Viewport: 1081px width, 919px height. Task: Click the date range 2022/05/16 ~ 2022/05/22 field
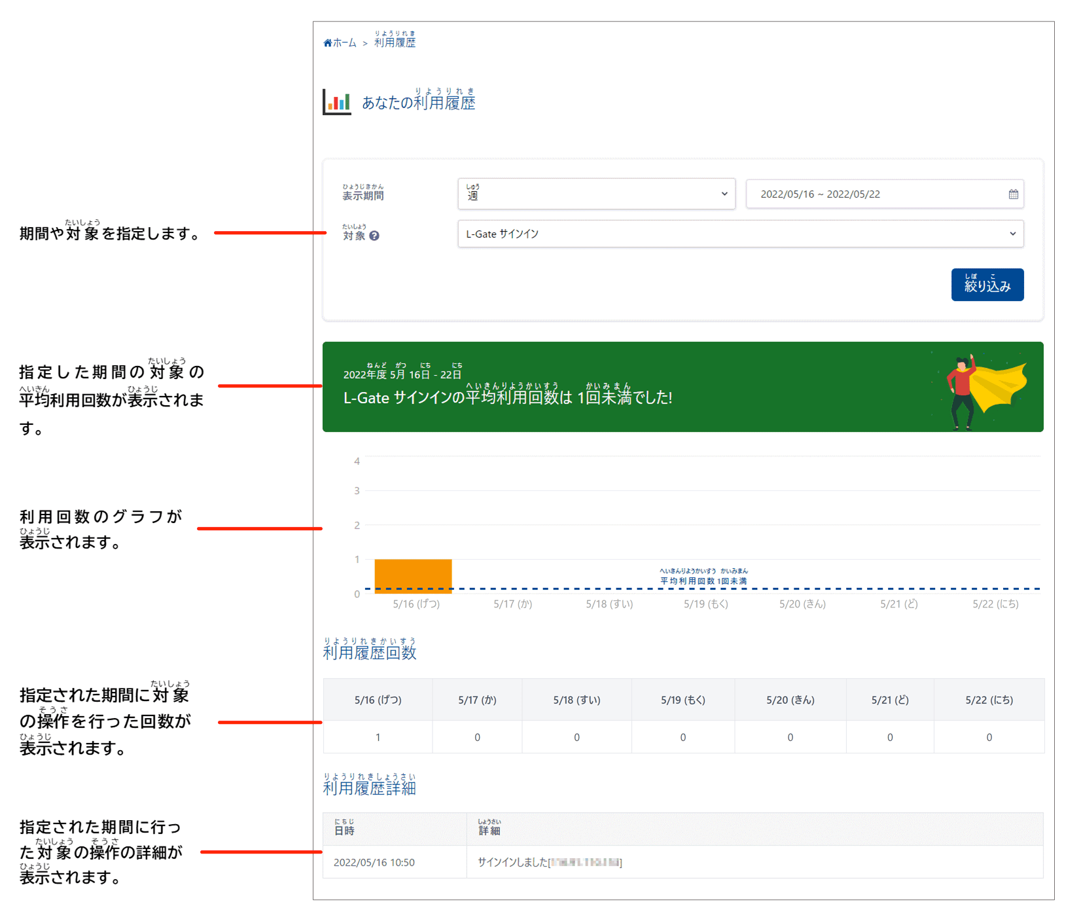[x=885, y=194]
